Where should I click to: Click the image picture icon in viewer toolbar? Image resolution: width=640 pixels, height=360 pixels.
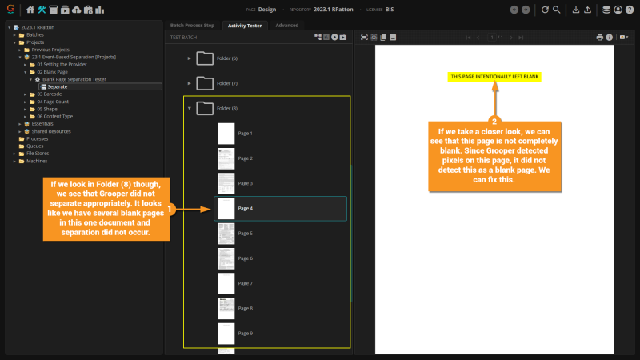tap(393, 37)
